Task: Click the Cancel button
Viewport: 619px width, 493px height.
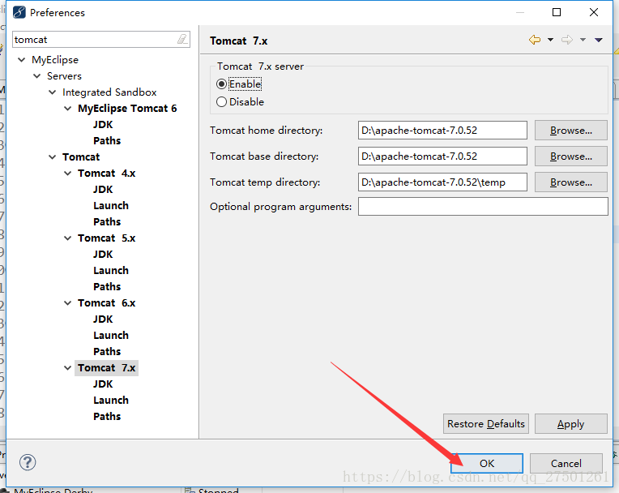Action: (x=566, y=463)
